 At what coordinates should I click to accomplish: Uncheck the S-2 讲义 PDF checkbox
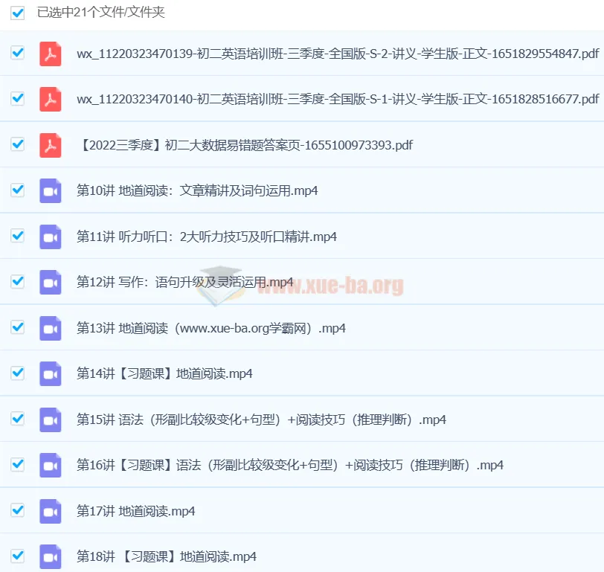tap(17, 54)
